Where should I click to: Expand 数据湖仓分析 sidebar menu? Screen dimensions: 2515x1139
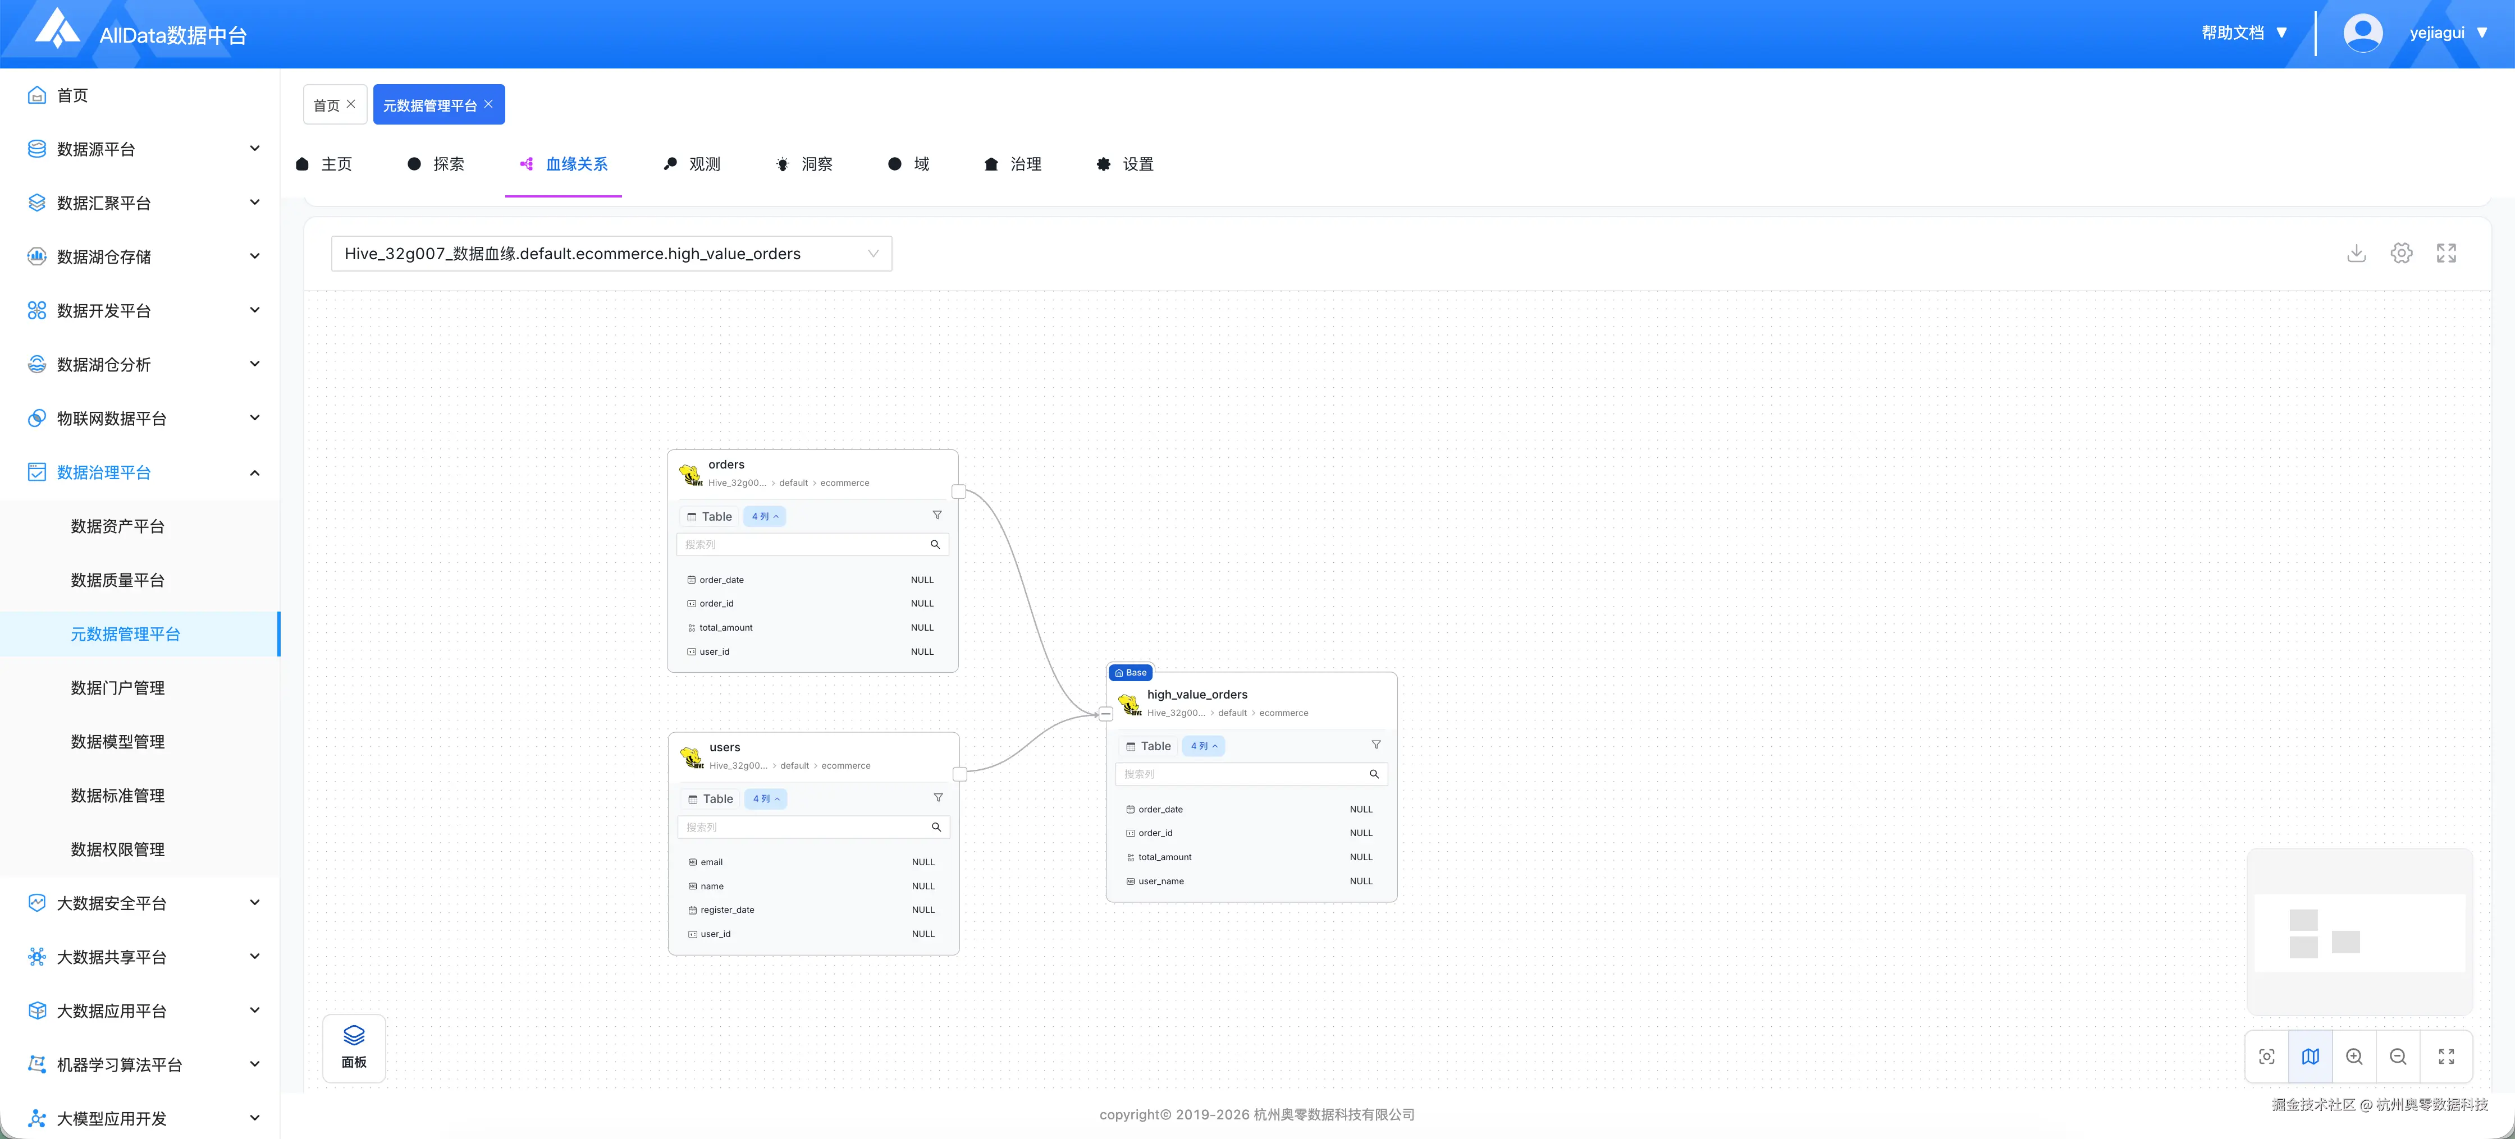[x=140, y=364]
